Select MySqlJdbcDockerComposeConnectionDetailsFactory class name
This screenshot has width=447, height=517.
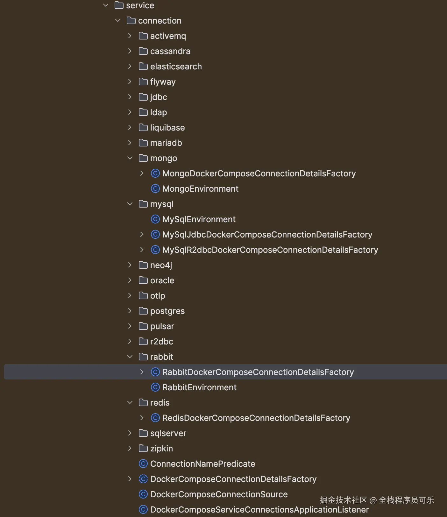(267, 235)
